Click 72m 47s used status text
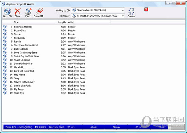The image size is (187, 133). tap(19, 127)
